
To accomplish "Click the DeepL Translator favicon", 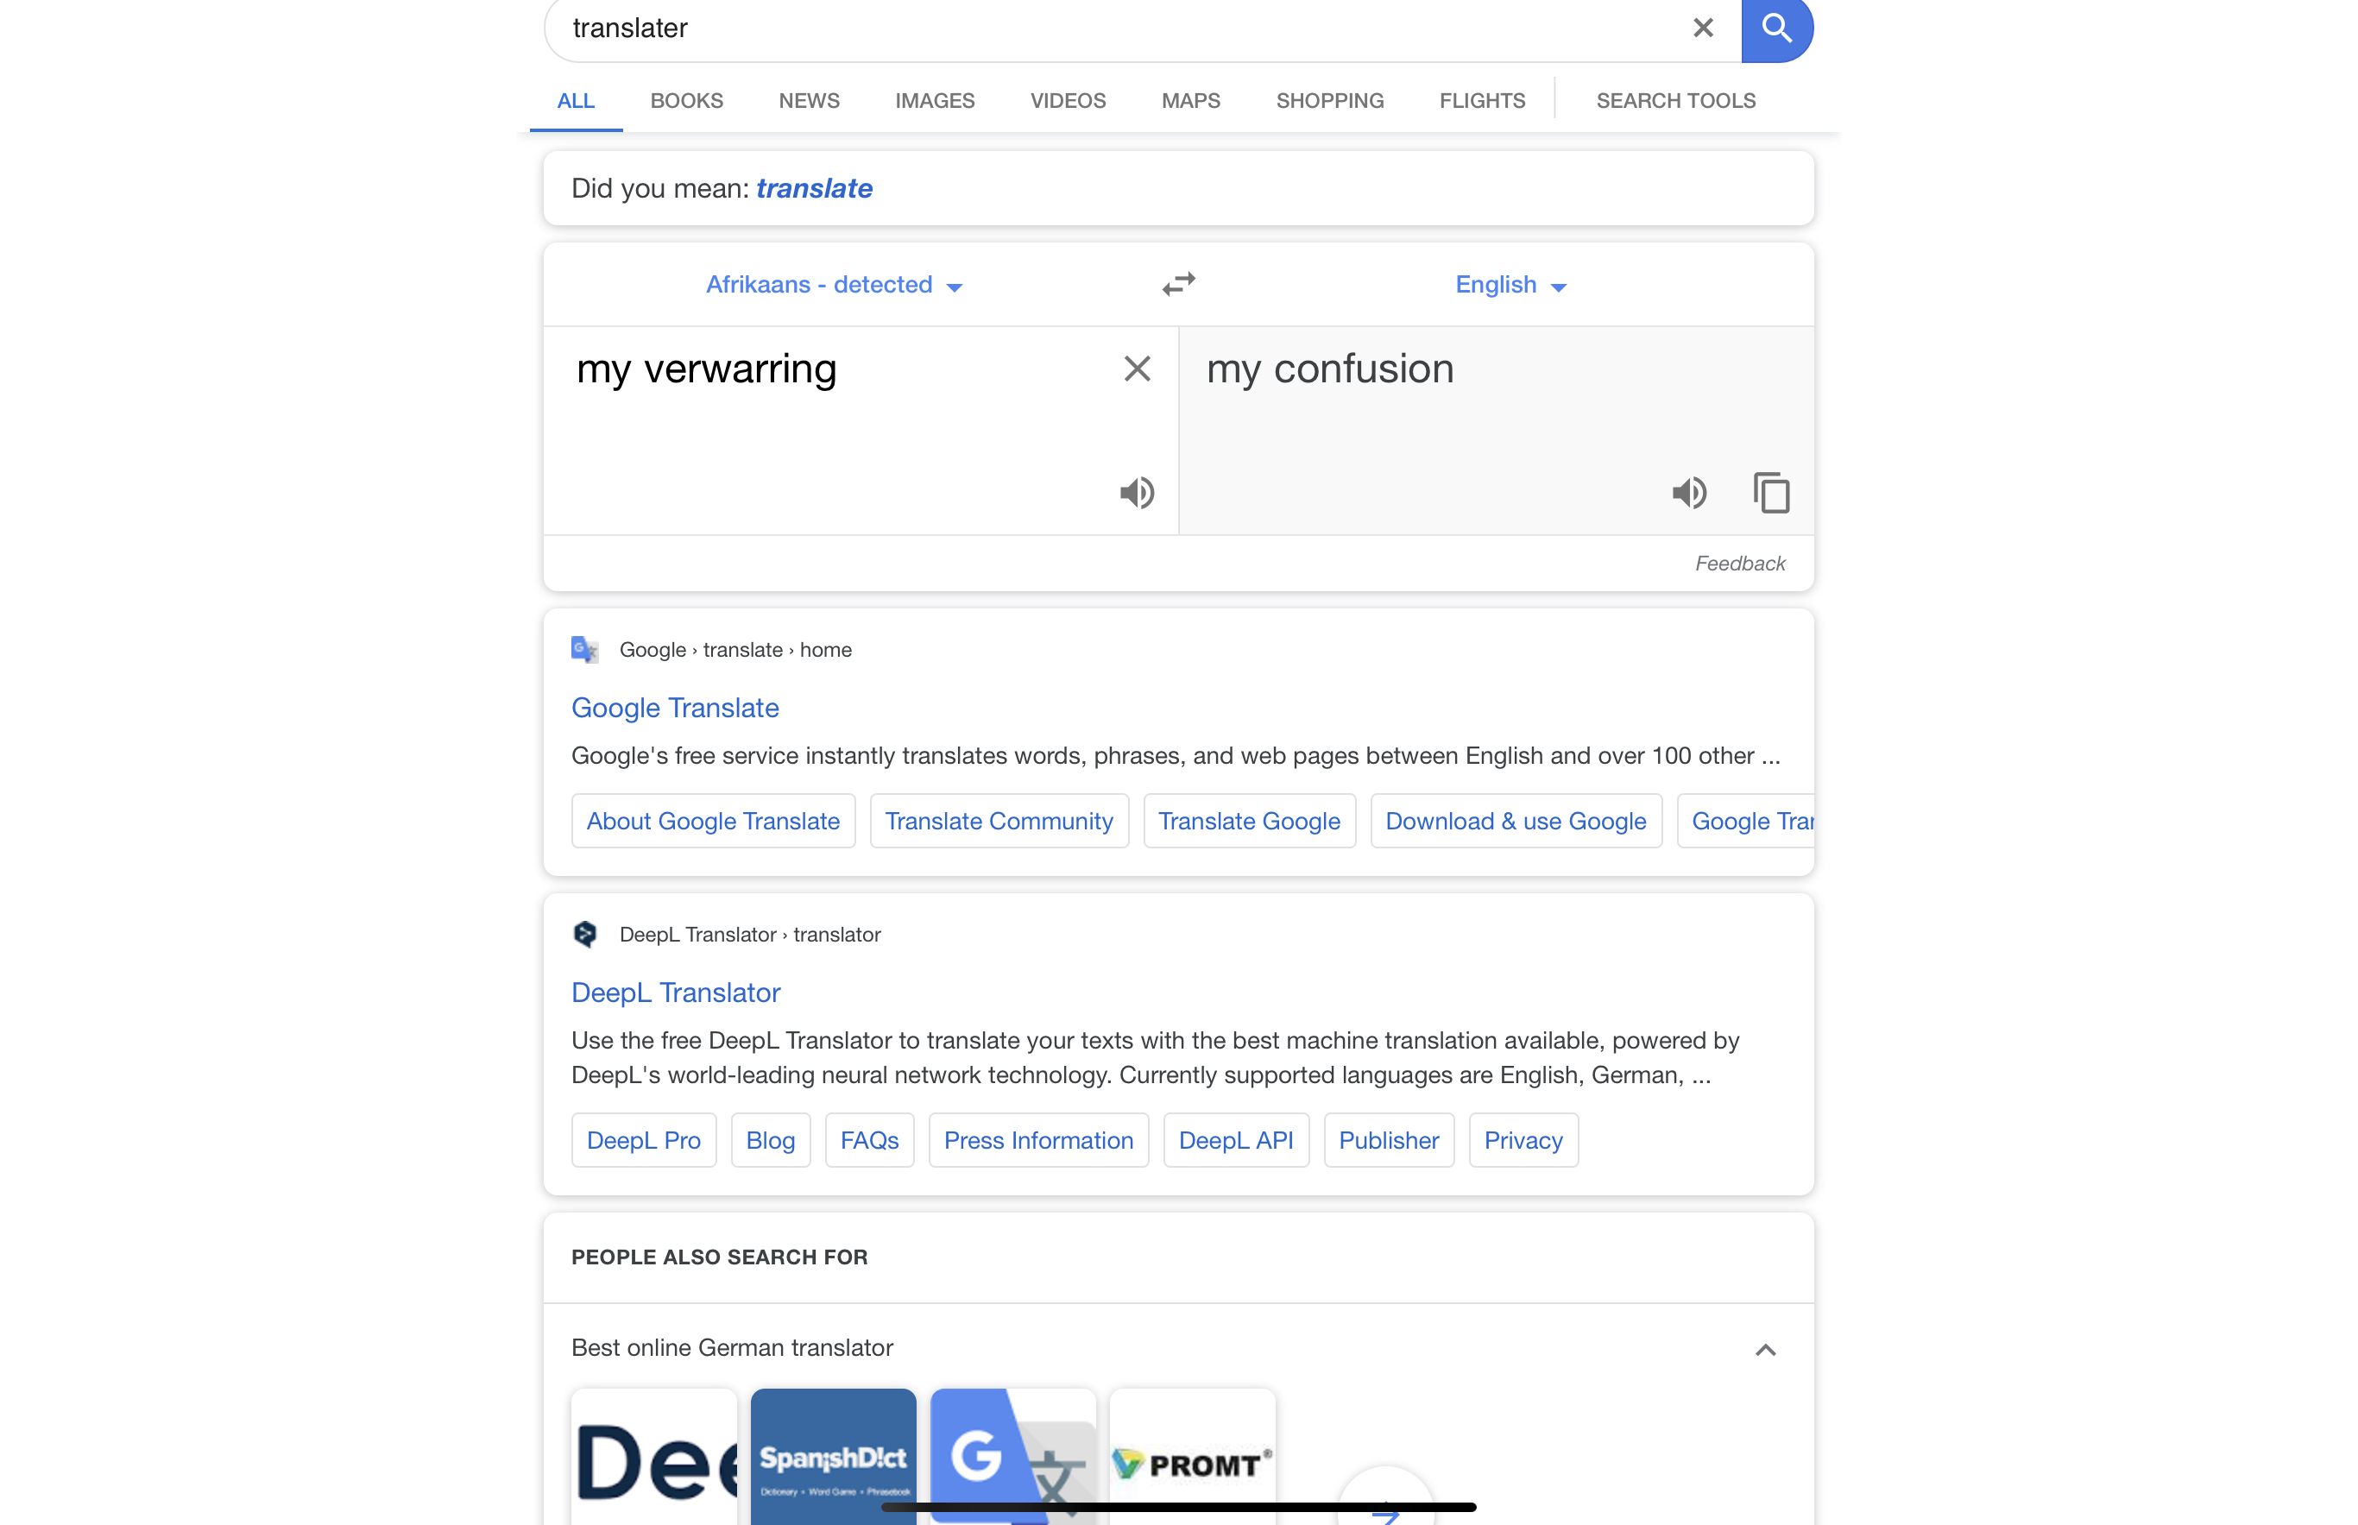I will [585, 934].
